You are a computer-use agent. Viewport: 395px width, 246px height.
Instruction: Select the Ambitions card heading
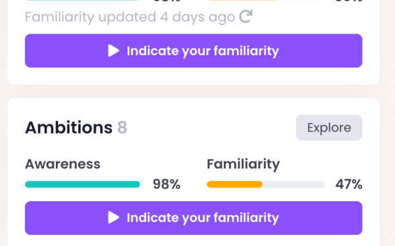coord(68,128)
